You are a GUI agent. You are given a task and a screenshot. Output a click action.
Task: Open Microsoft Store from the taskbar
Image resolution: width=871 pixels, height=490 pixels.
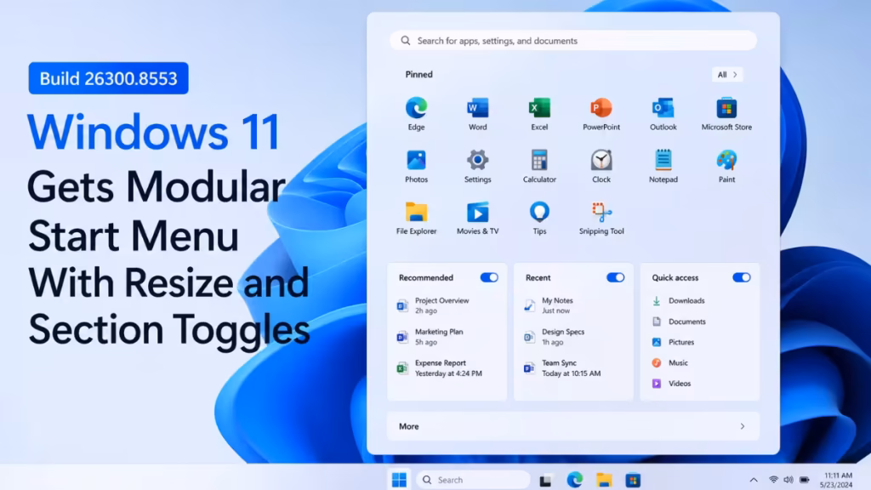point(633,480)
